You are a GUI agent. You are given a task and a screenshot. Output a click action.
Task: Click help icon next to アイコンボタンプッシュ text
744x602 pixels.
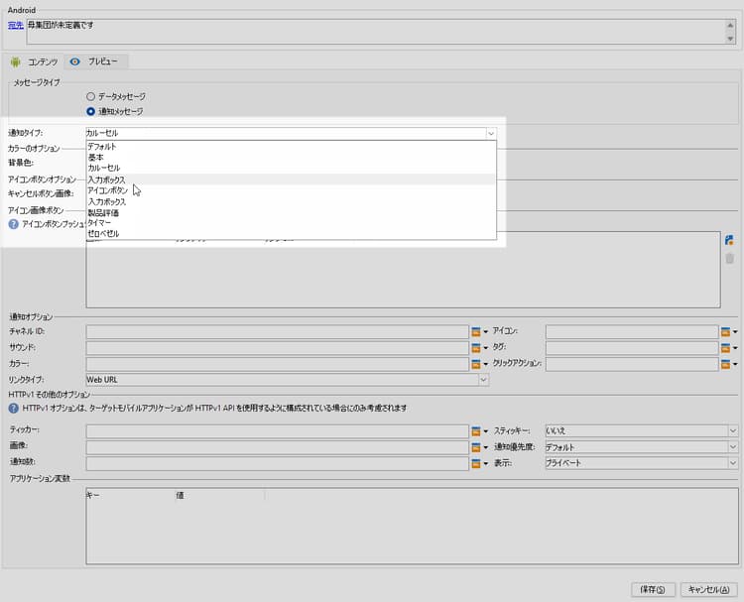13,224
